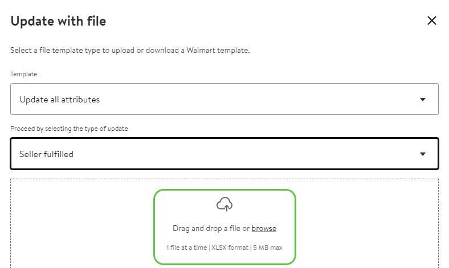This screenshot has width=449, height=268.
Task: Close the Update with file dialog
Action: (x=431, y=20)
